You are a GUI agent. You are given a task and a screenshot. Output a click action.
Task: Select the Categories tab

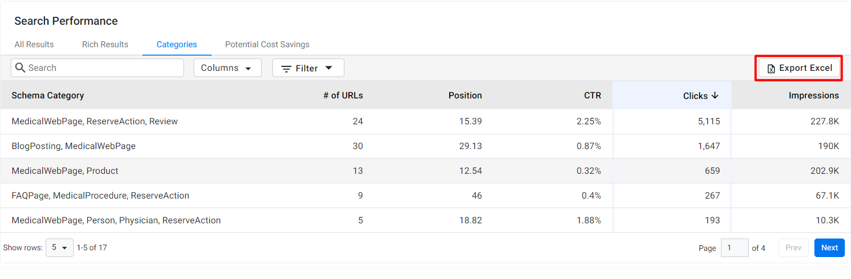pos(177,44)
